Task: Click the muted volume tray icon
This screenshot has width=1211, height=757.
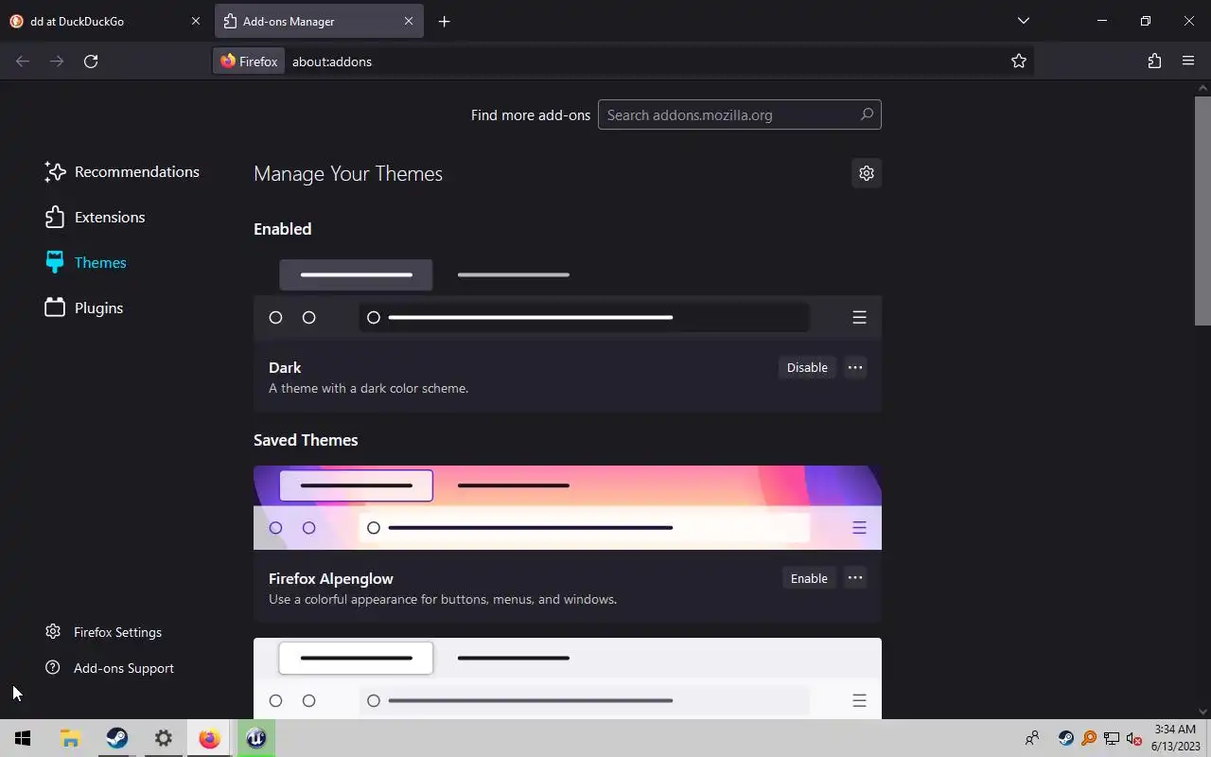Action: (x=1134, y=738)
